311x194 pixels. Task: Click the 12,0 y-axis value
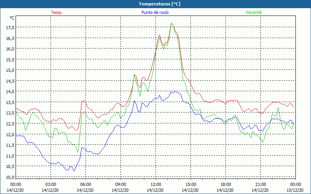coord(10,134)
